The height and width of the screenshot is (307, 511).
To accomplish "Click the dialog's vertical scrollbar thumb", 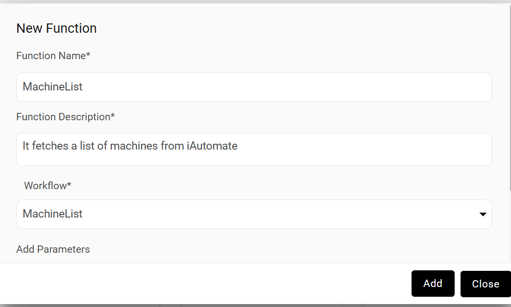I will [x=509, y=98].
